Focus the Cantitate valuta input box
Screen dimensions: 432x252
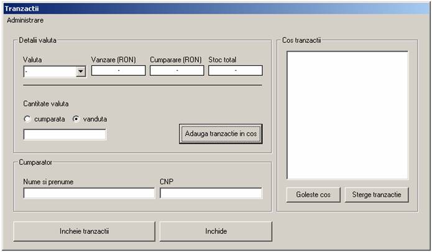[65, 134]
